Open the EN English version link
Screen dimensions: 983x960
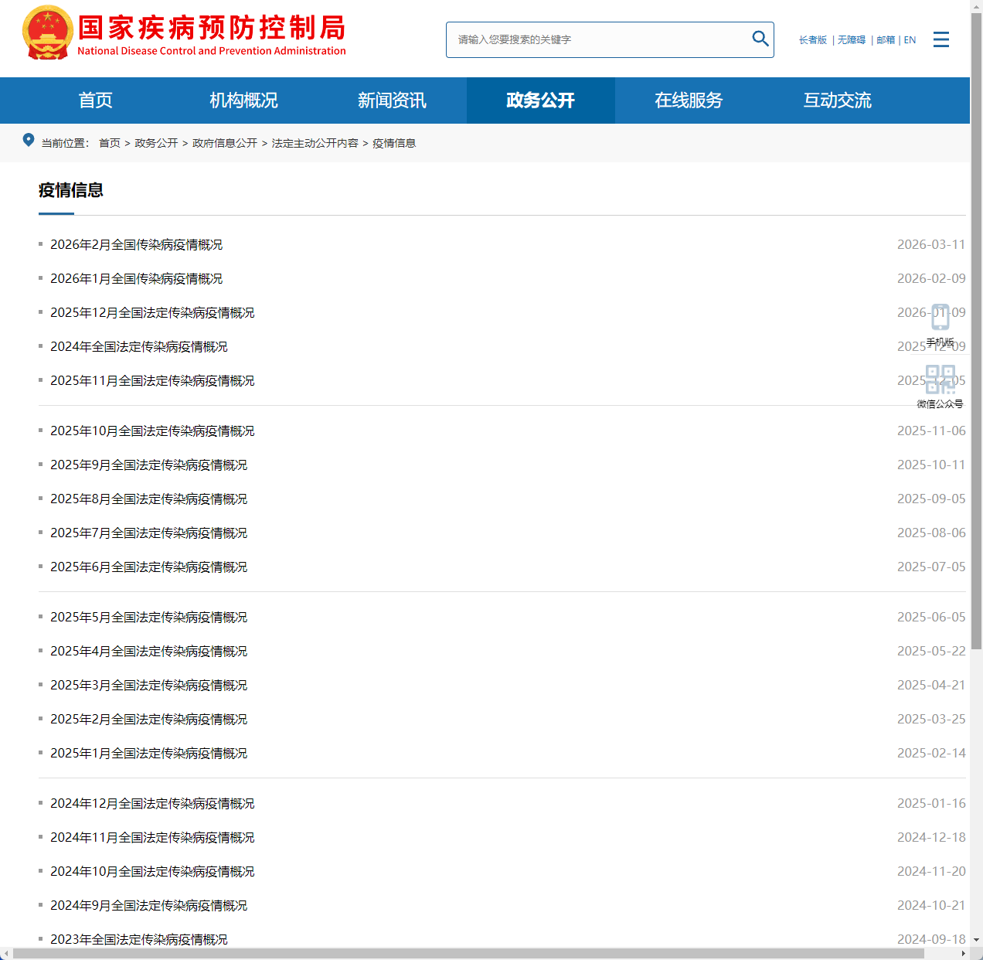[910, 39]
